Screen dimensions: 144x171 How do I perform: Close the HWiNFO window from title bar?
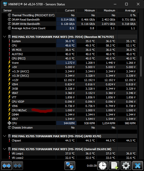138,4
